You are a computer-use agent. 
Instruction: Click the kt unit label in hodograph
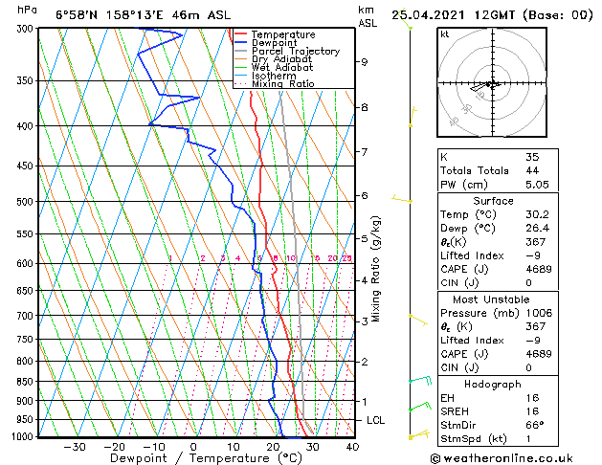445,34
